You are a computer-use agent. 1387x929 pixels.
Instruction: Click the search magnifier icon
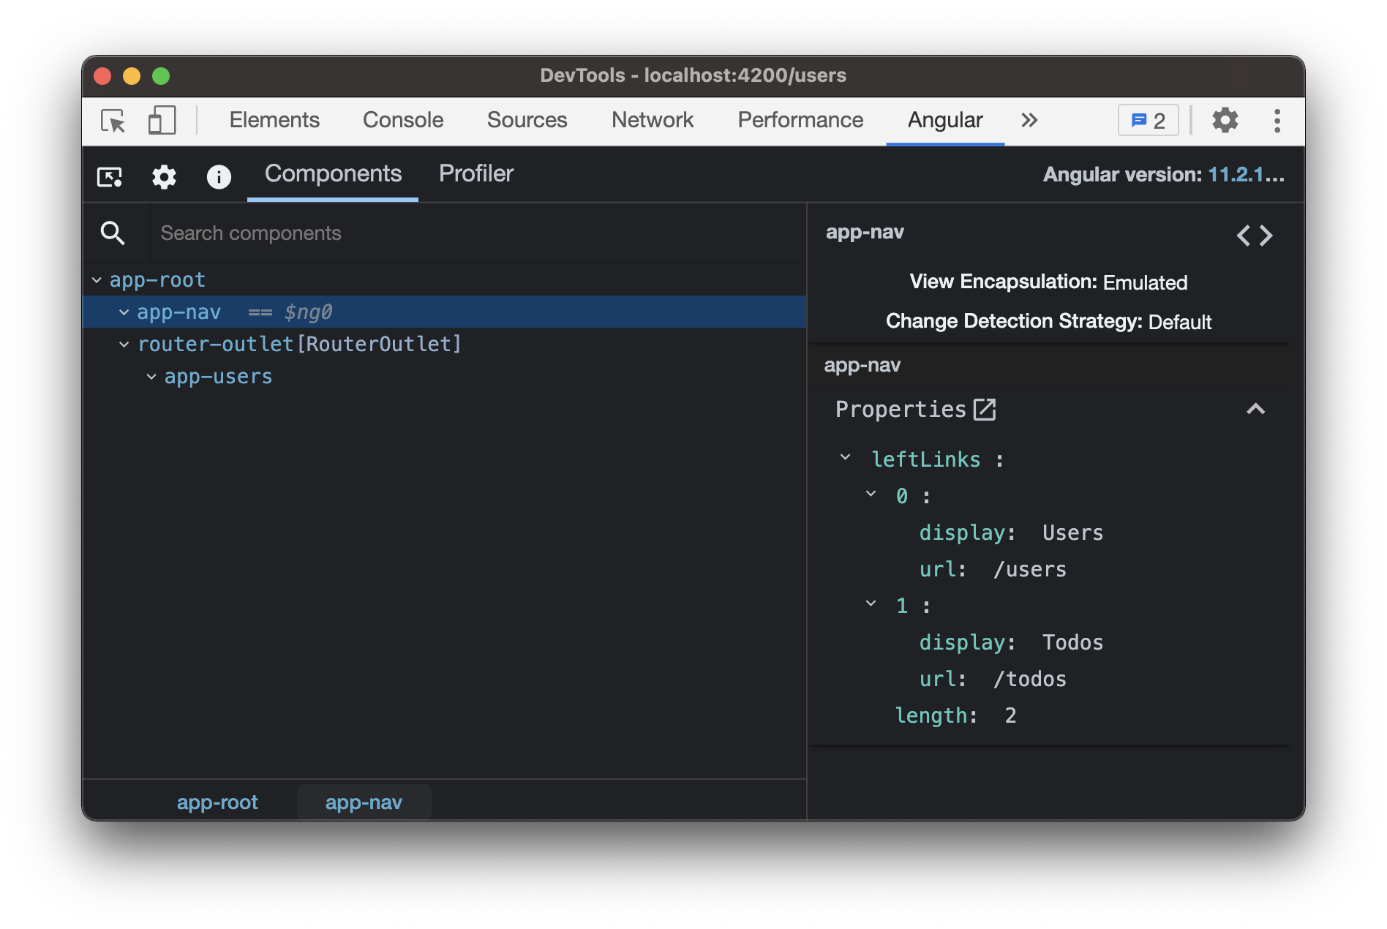[113, 233]
